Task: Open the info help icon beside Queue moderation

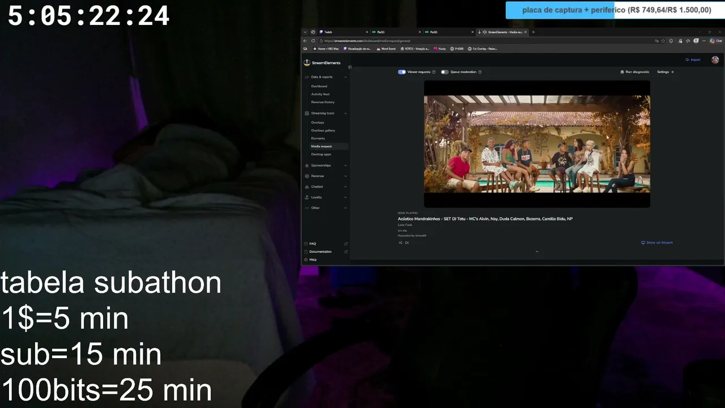Action: click(x=480, y=72)
